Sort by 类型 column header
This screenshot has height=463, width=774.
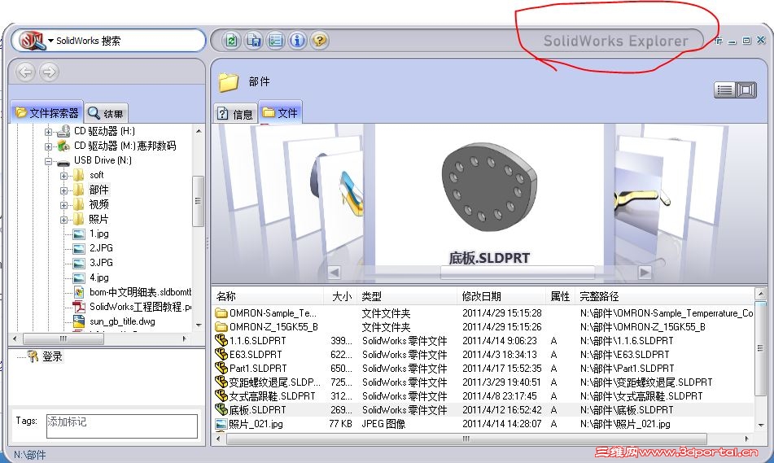coord(407,296)
